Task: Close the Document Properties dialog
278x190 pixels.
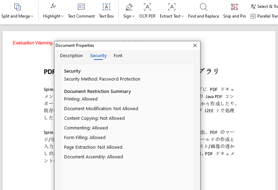Action: point(195,45)
